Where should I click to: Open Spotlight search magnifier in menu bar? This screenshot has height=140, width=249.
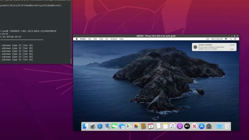pyautogui.click(x=231, y=39)
